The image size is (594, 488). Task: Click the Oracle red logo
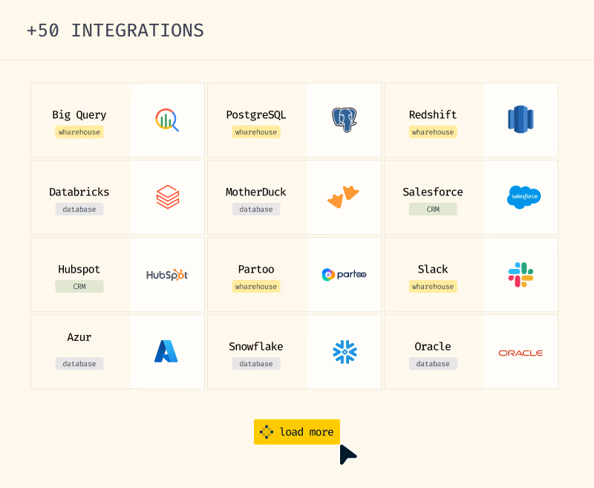pos(520,353)
